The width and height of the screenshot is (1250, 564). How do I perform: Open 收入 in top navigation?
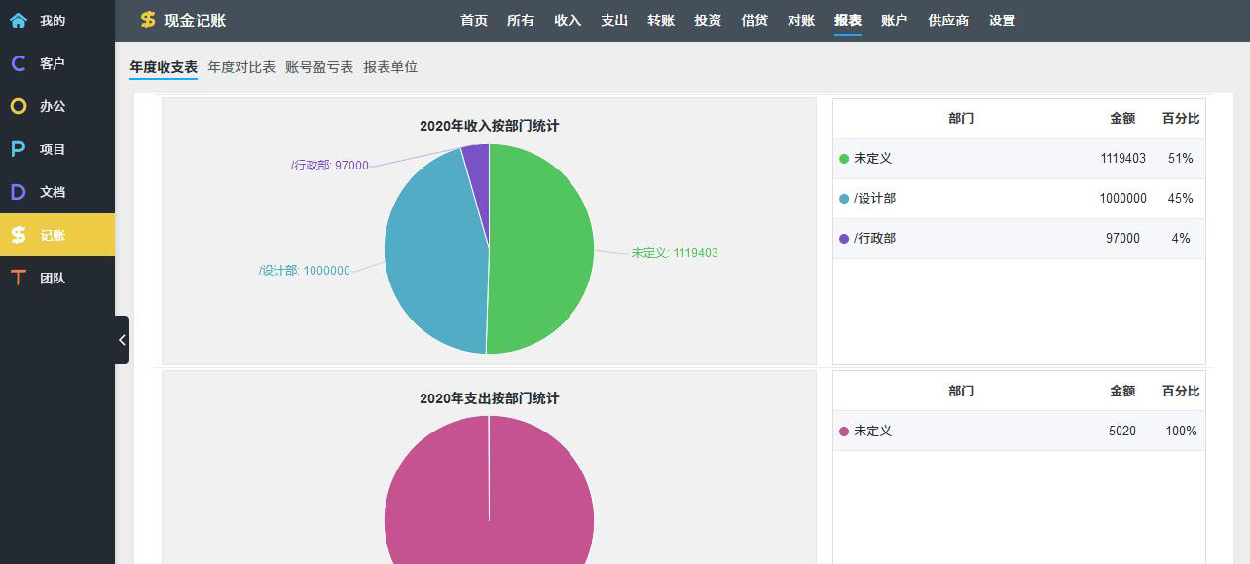point(568,20)
